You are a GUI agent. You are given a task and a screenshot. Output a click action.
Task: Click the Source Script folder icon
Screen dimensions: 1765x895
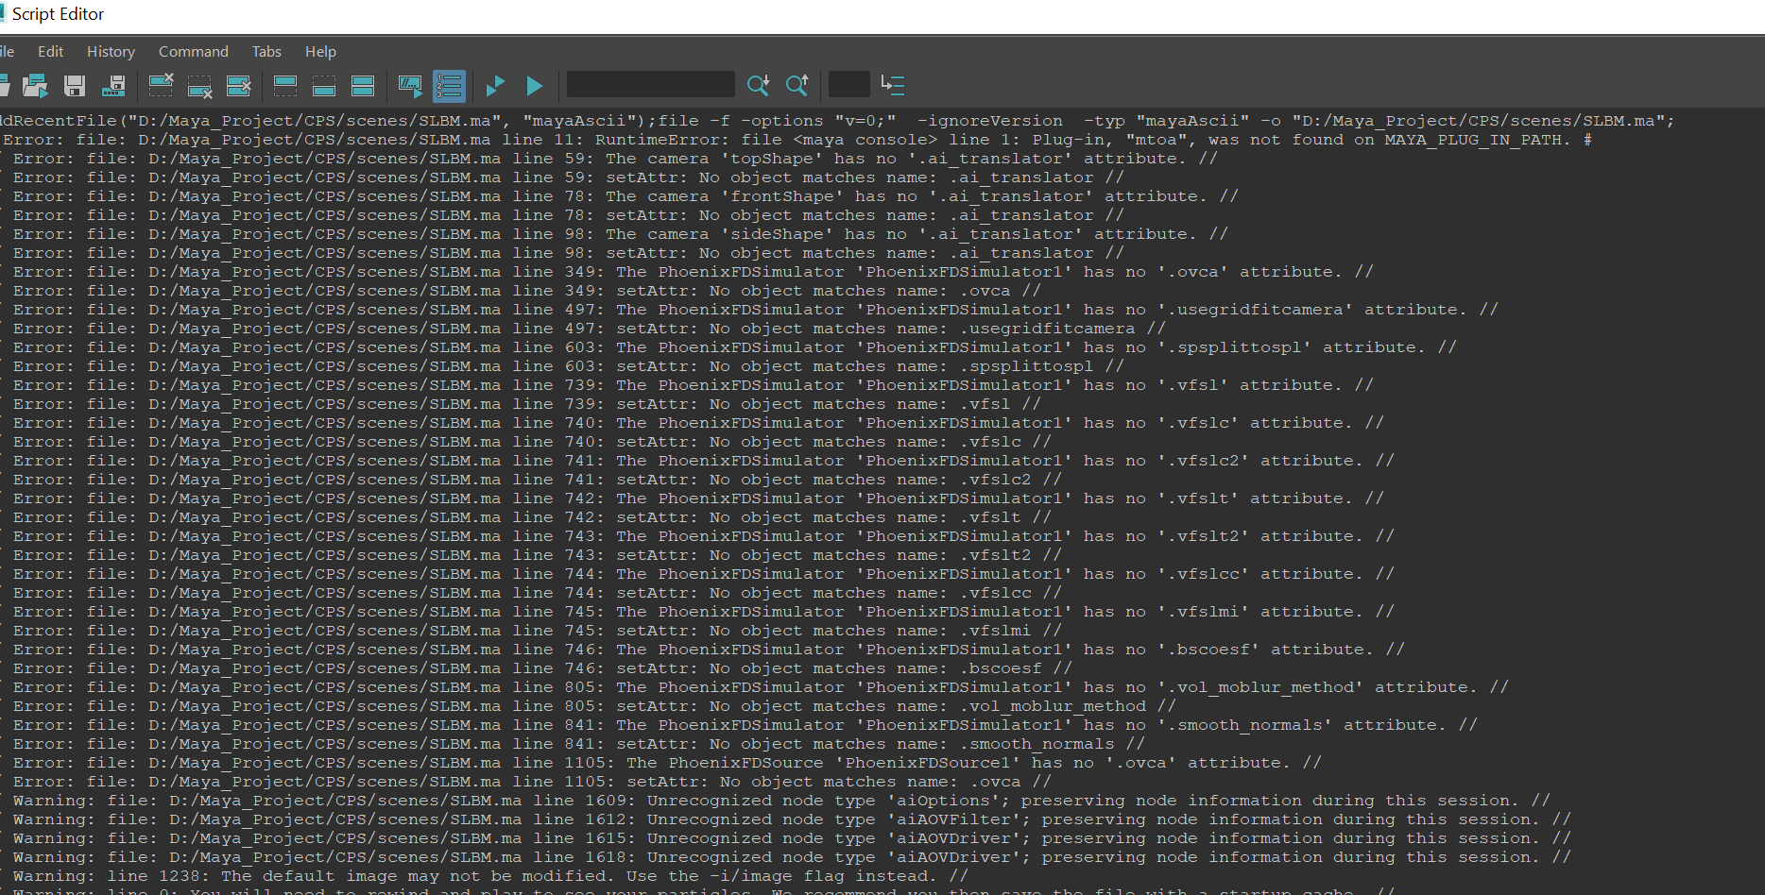click(35, 86)
